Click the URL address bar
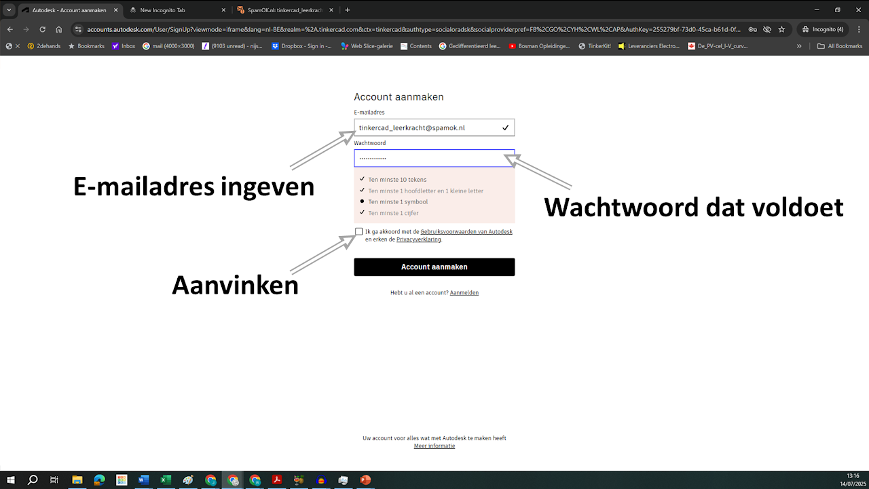Screen dimensions: 869x489 (414, 29)
